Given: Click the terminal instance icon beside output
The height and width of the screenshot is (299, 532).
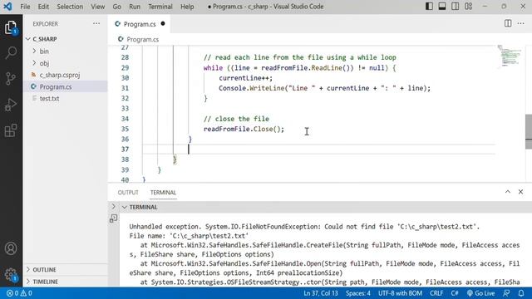Looking at the screenshot, I should click(x=113, y=218).
